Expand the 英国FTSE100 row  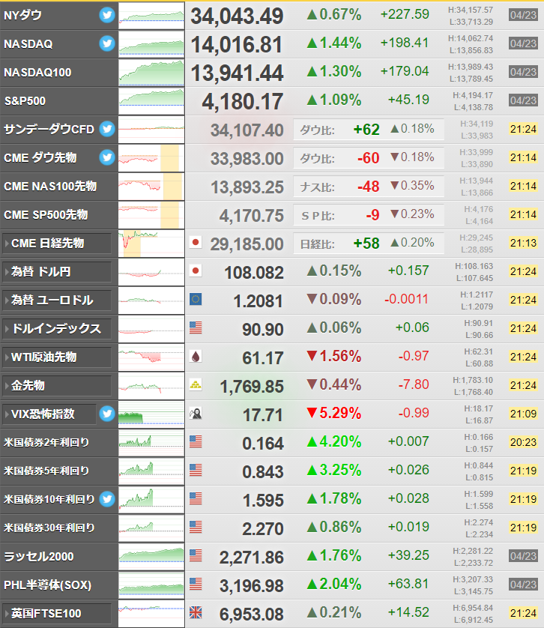[57, 614]
